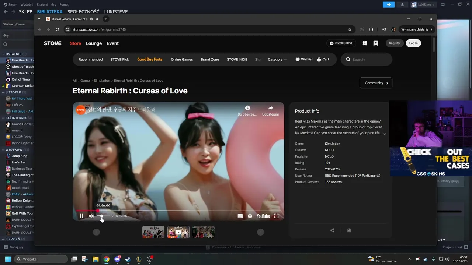Open the STOVE Pick category

[119, 59]
